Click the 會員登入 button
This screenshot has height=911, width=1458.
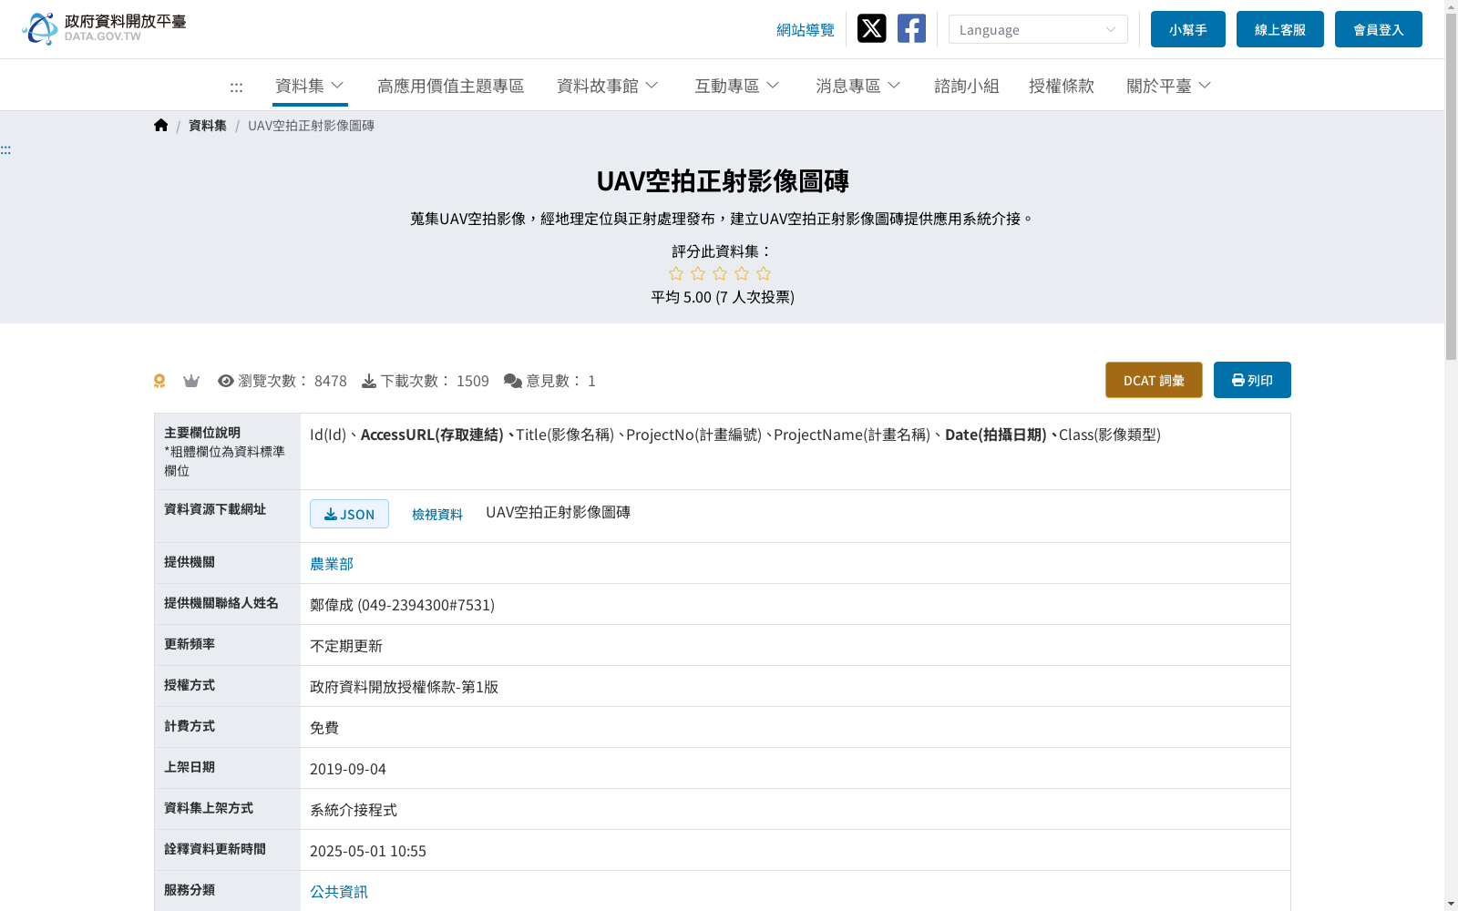[x=1379, y=29]
